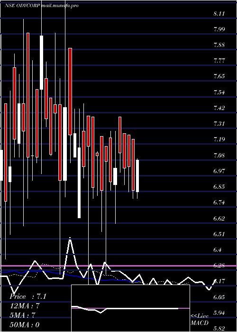Click the 50MA : 0 readout
This screenshot has width=237, height=332.
tap(25, 324)
